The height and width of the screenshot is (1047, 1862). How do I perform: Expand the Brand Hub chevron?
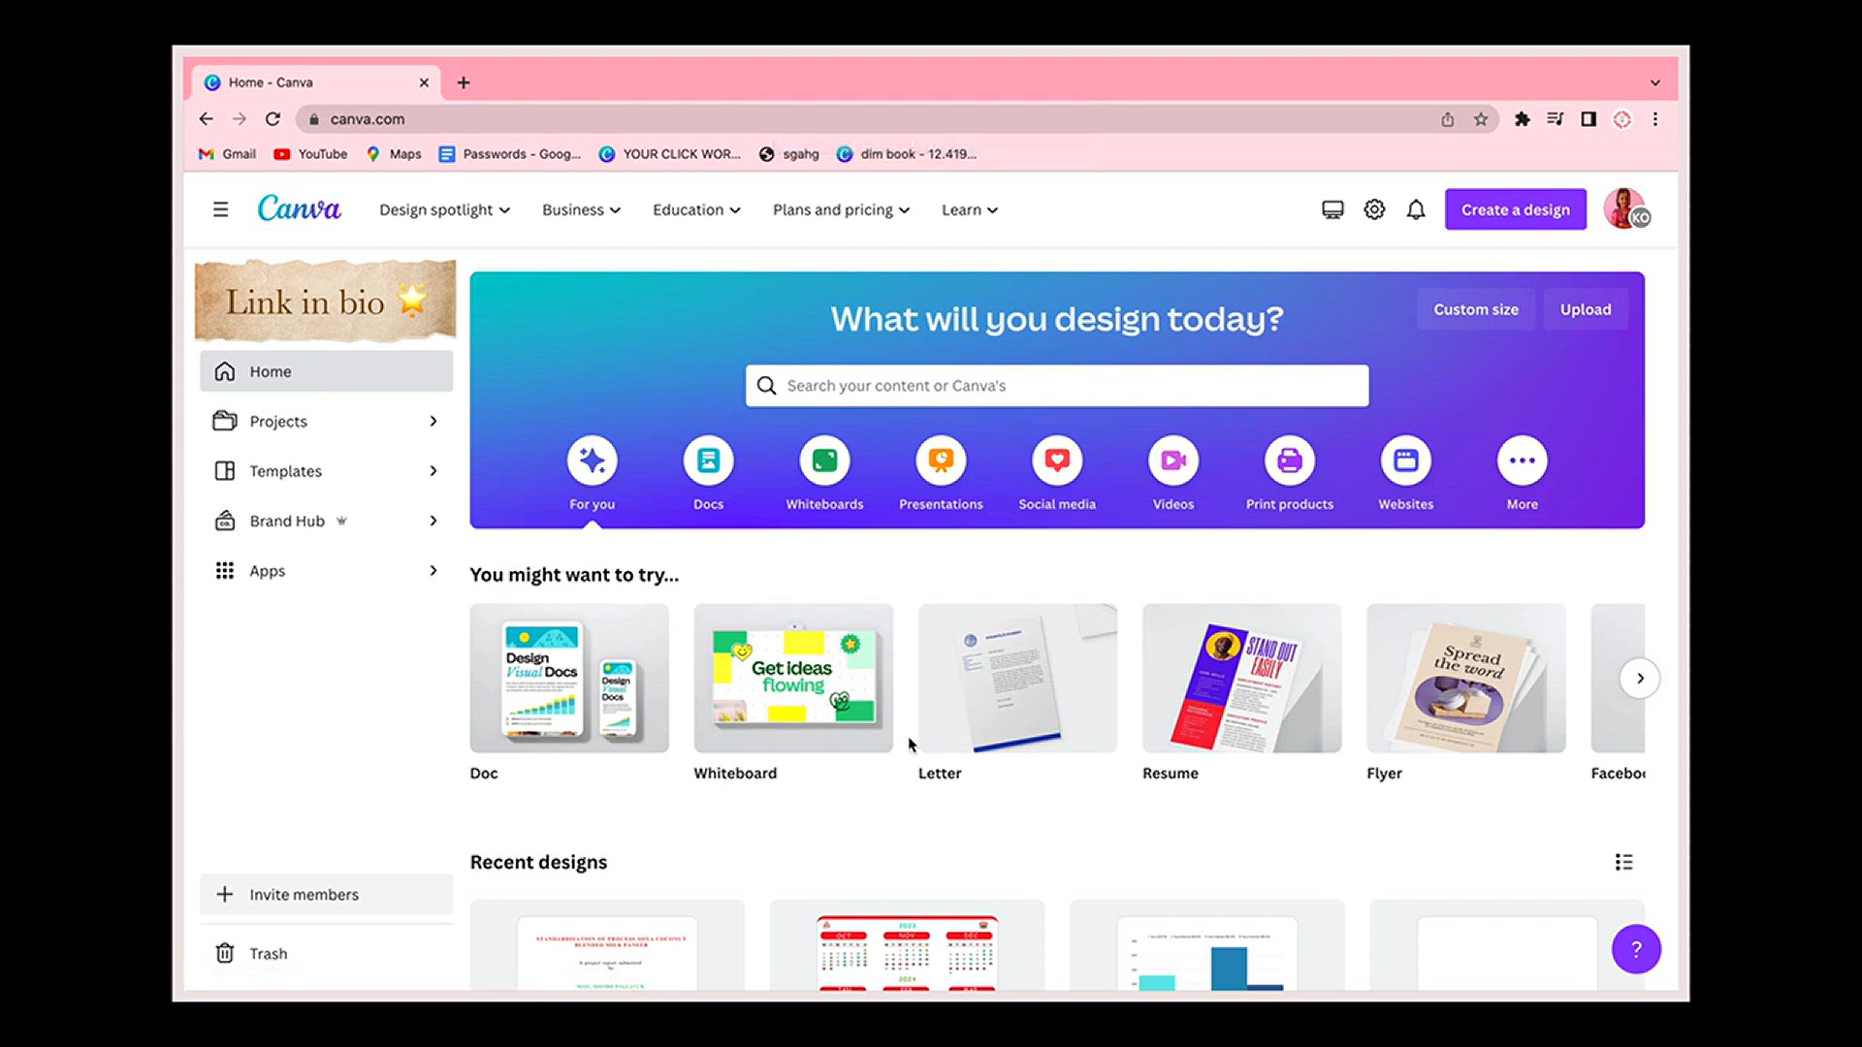pos(433,521)
